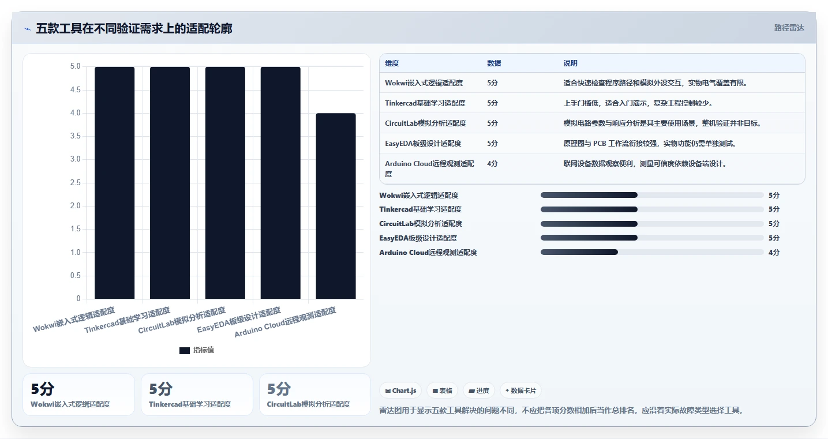Click the EasyEDA板级设计适配度 bar in chart

[x=280, y=183]
